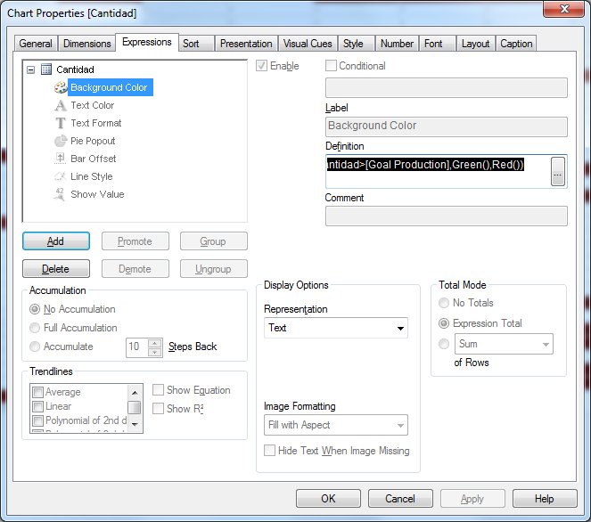The image size is (591, 522).
Task: Enable the Show Equation checkbox
Action: point(158,390)
